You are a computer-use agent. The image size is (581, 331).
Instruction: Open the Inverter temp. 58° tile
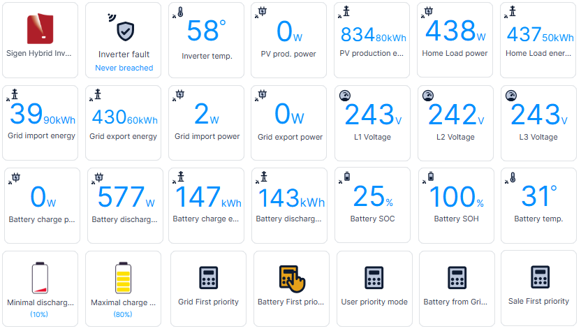coord(207,39)
